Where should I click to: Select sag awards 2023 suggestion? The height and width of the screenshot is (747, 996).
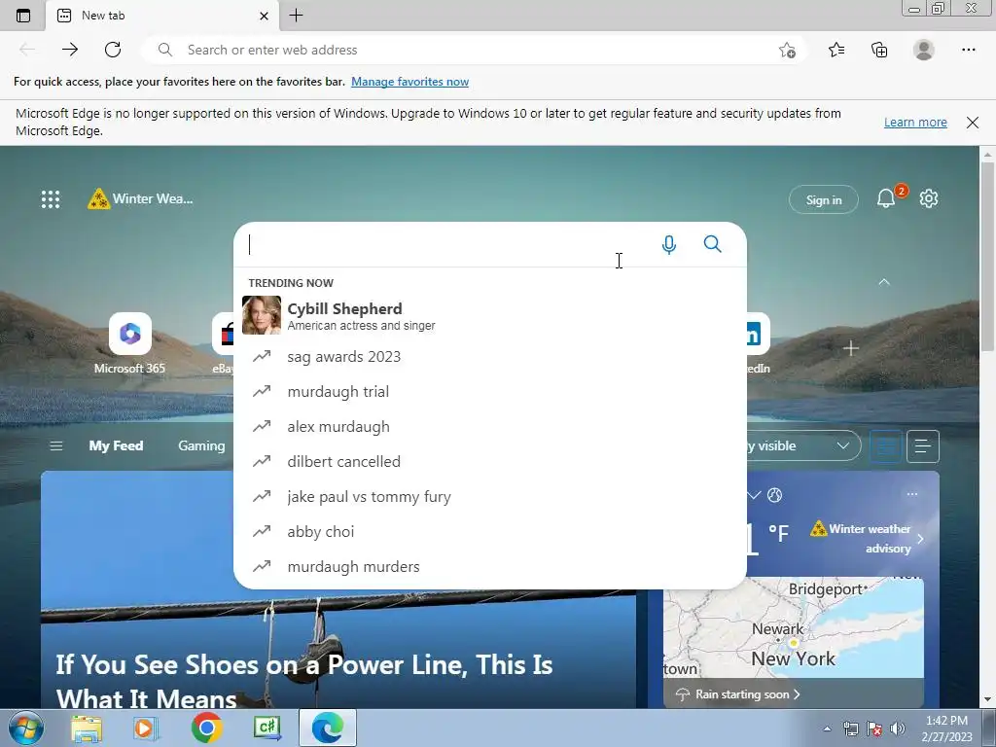490,356
